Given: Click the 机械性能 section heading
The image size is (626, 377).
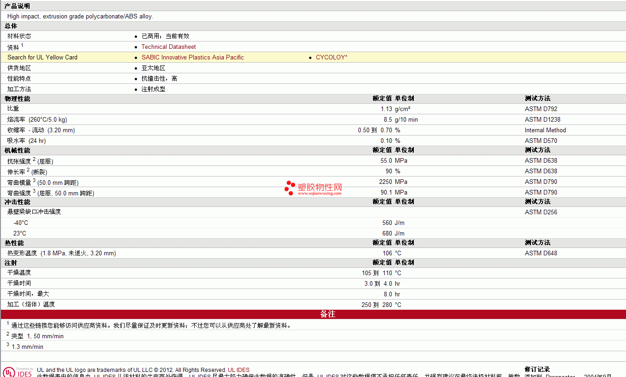Looking at the screenshot, I should coord(17,150).
